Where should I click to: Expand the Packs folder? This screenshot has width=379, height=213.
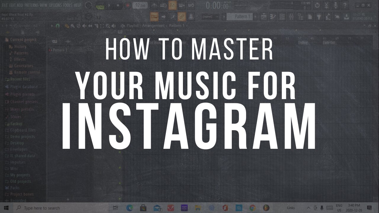click(x=12, y=188)
